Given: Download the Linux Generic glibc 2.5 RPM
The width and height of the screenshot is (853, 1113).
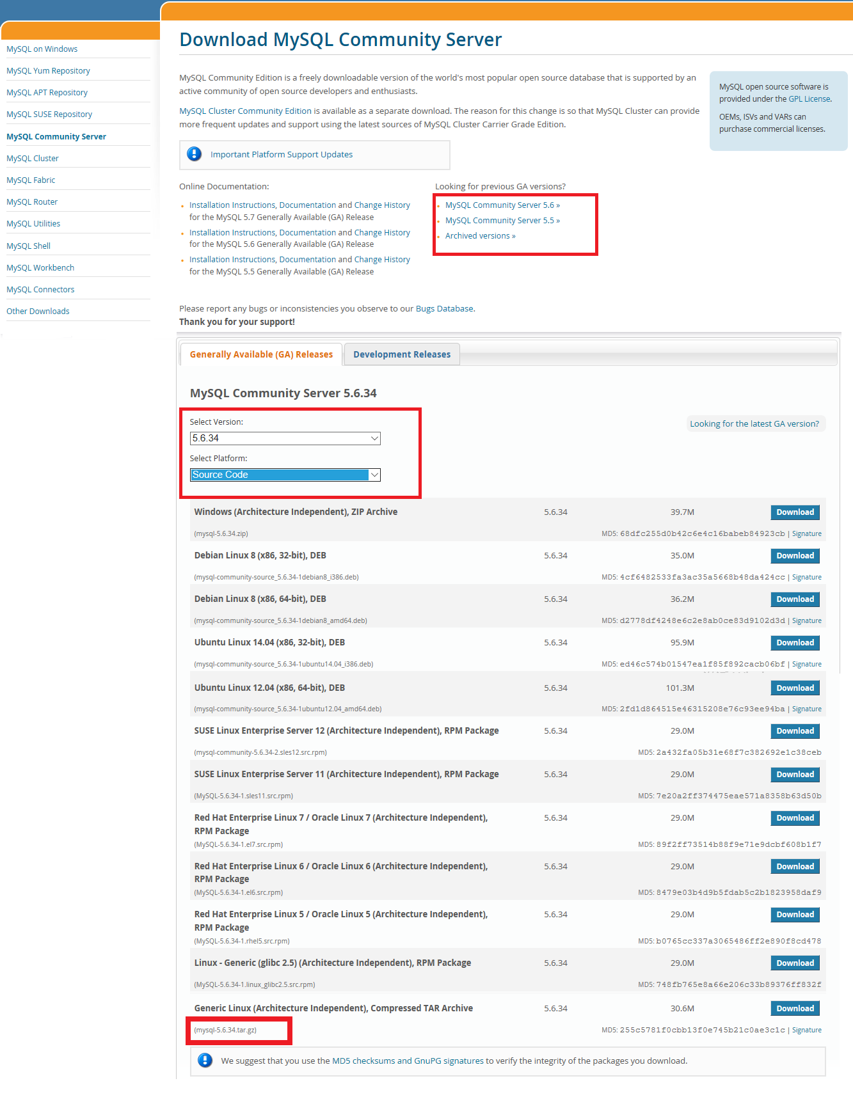Looking at the screenshot, I should pos(795,963).
